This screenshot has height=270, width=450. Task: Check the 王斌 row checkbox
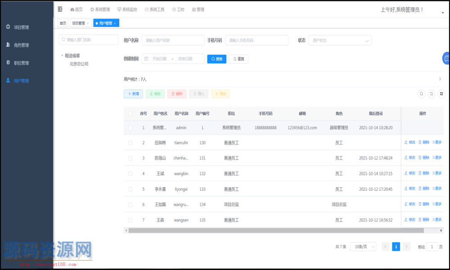pos(130,174)
